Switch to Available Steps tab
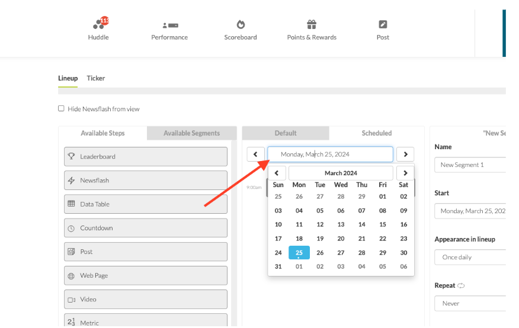This screenshot has width=519, height=328. coord(102,133)
